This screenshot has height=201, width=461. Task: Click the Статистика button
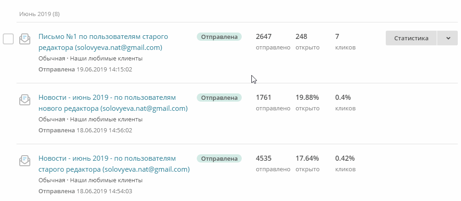[411, 38]
